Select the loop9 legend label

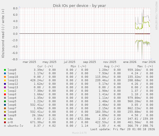pos(12,115)
